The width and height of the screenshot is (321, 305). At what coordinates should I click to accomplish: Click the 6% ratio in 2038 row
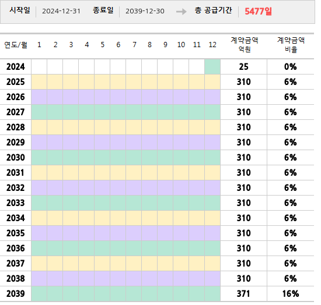coord(290,278)
